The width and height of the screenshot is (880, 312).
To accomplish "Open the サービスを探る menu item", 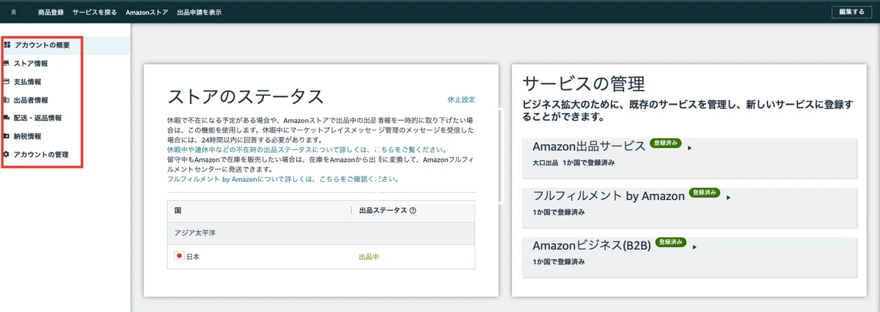I will 95,12.
